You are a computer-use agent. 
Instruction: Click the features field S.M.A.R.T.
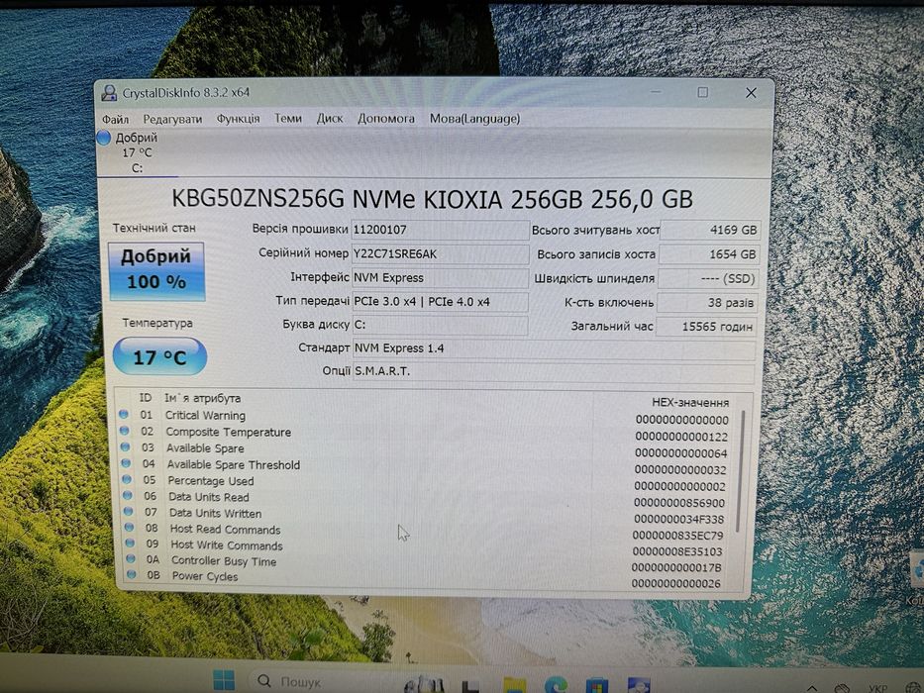tap(554, 371)
